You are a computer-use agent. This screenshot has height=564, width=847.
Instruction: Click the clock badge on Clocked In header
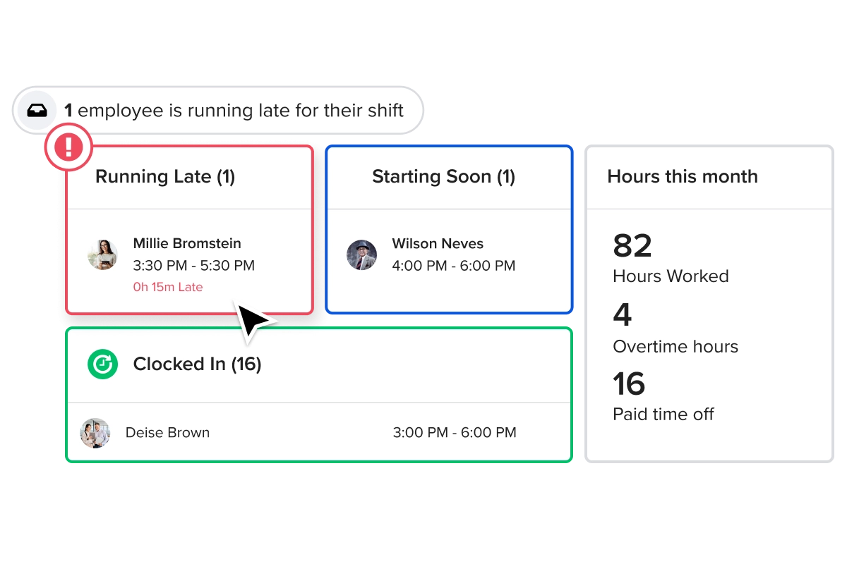102,364
